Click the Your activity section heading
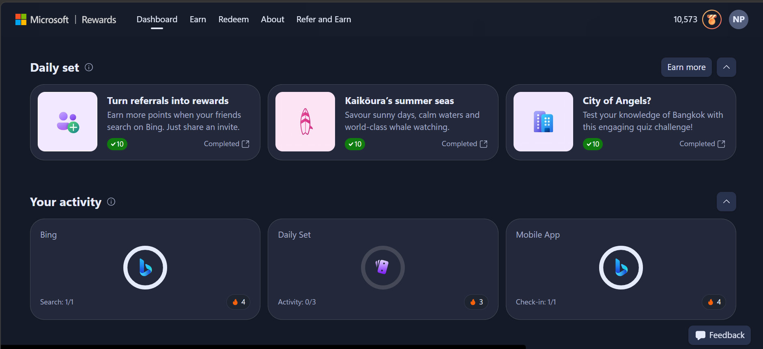 [x=66, y=202]
